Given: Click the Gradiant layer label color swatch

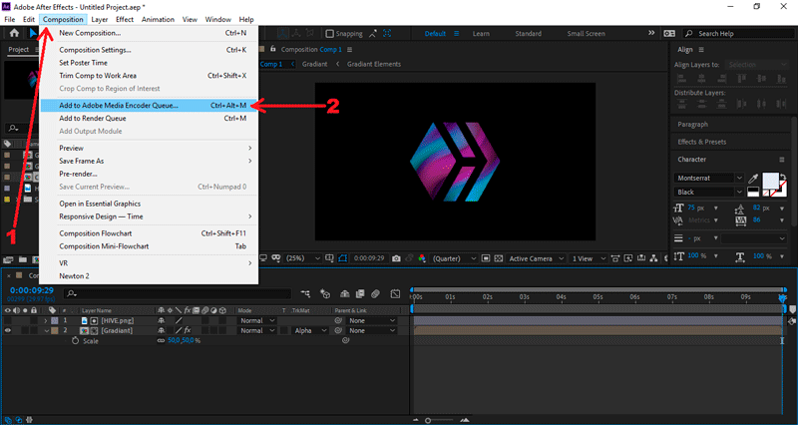Looking at the screenshot, I should pyautogui.click(x=55, y=330).
